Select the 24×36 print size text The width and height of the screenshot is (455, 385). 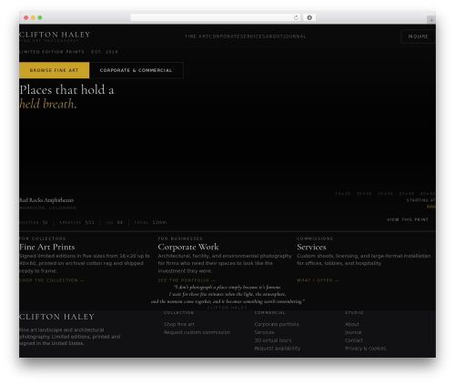[x=385, y=194]
